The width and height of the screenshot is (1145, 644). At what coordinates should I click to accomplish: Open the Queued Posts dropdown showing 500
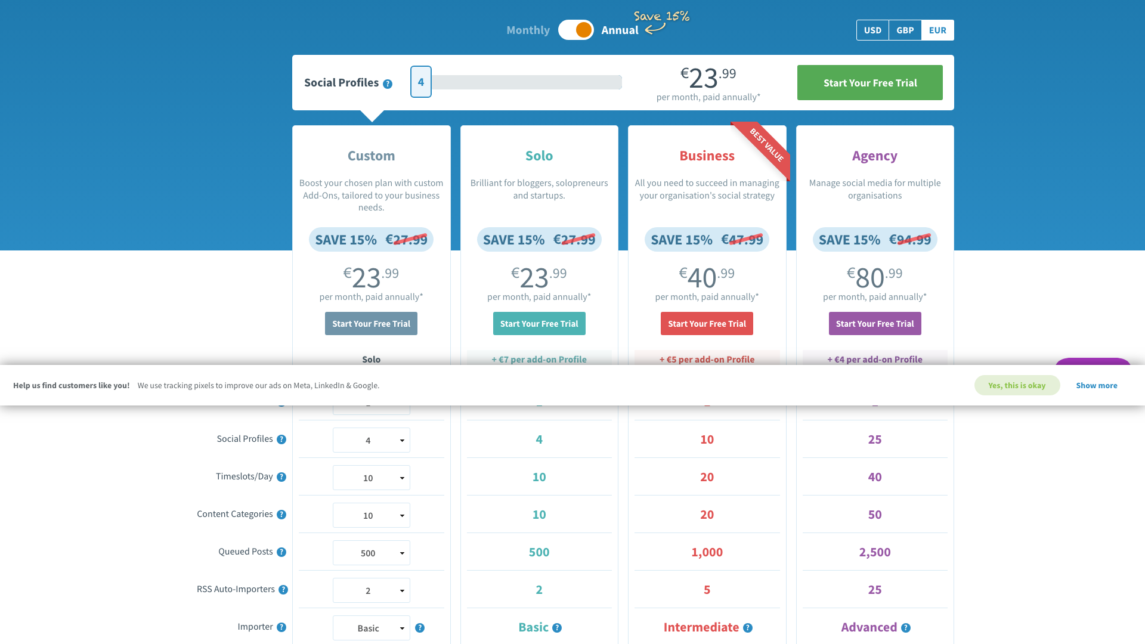371,553
